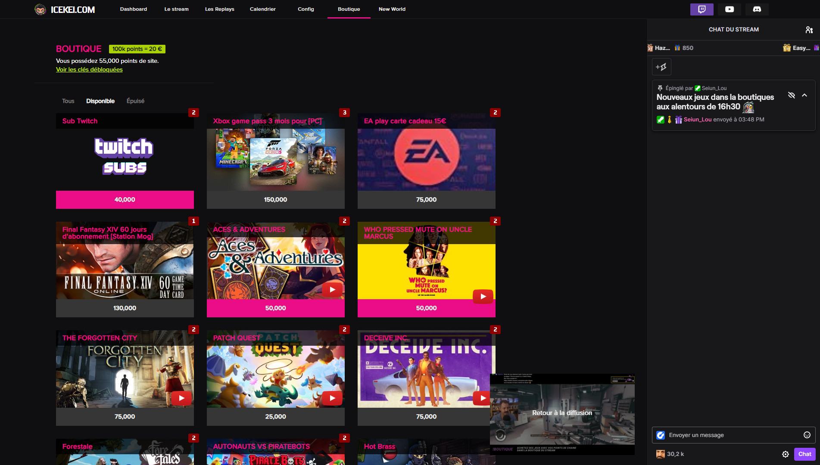Click the stock badge on Sub Twitch
The image size is (820, 465).
[x=193, y=112]
